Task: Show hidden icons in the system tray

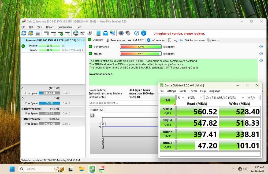Action: pyautogui.click(x=233, y=169)
